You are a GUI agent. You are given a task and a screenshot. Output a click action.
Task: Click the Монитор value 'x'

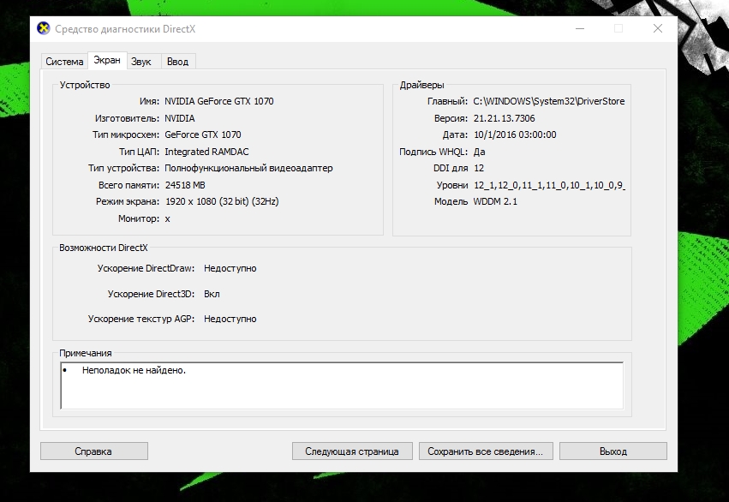point(167,219)
